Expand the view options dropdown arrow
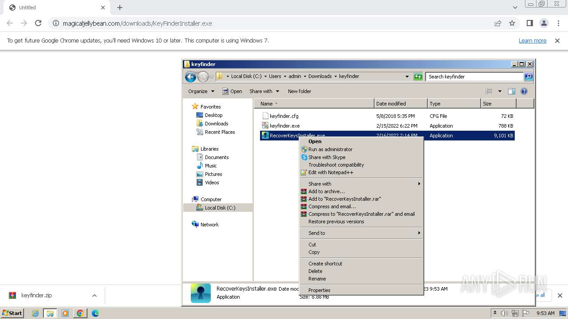Viewport: 568px width, 319px height. [x=499, y=91]
